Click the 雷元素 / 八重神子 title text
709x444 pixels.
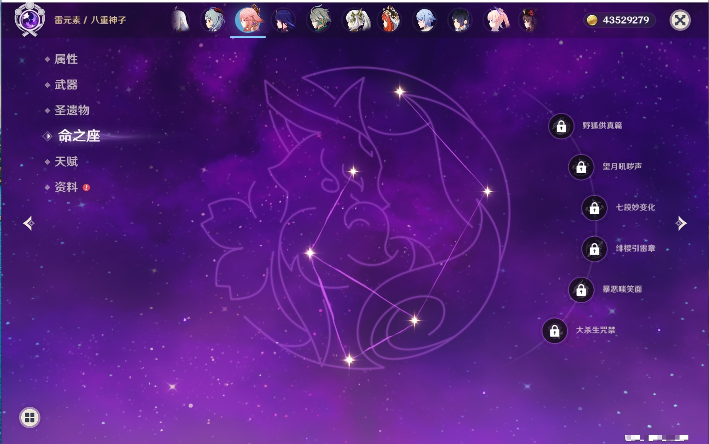pos(90,20)
